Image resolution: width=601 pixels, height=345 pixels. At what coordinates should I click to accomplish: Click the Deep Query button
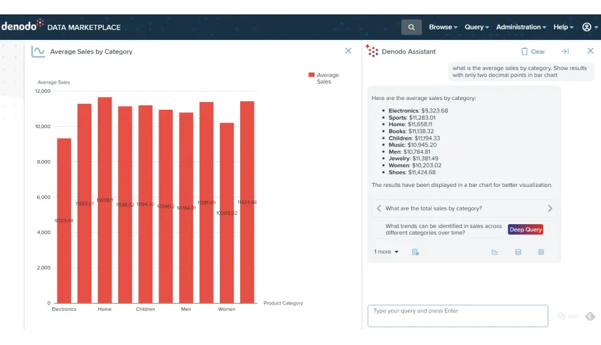coord(525,229)
